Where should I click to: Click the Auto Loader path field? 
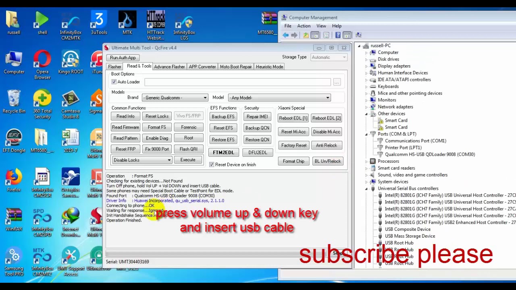click(238, 82)
